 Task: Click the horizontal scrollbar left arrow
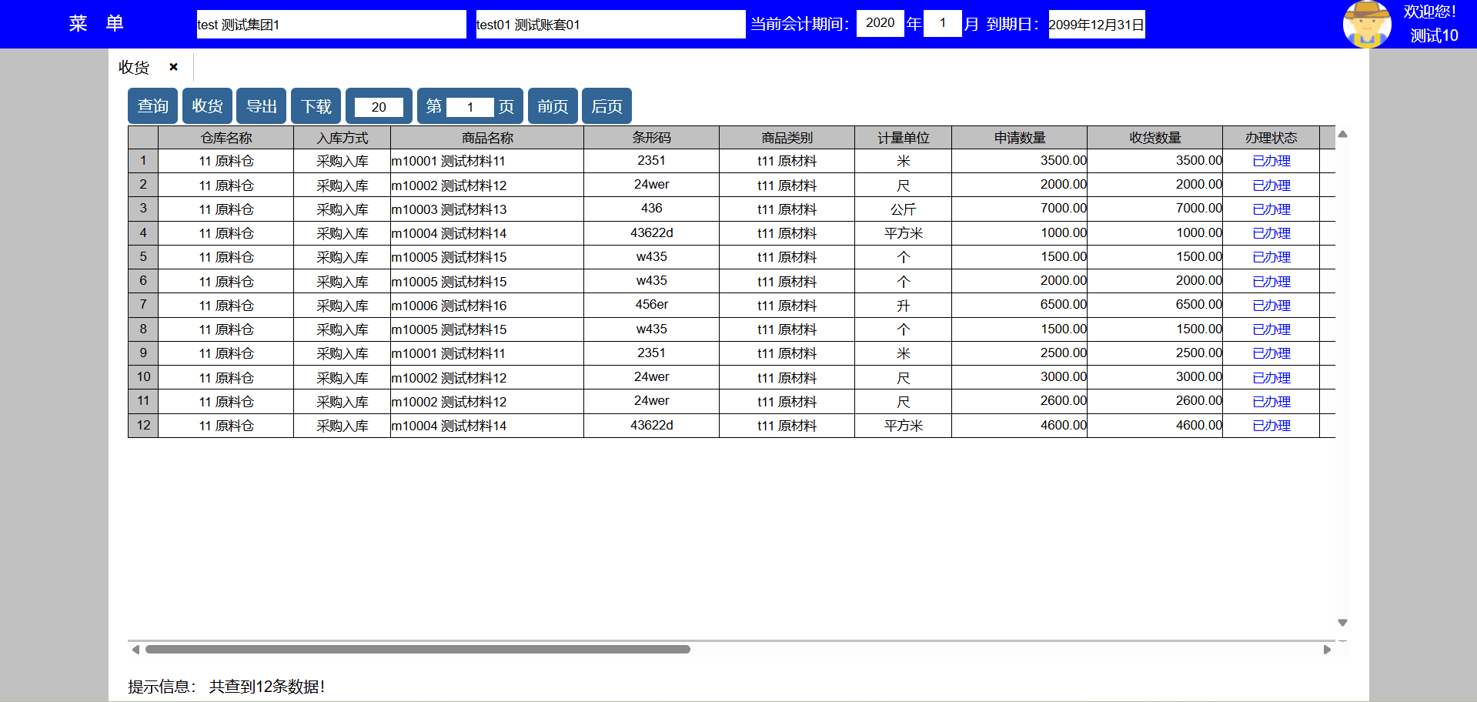point(135,650)
